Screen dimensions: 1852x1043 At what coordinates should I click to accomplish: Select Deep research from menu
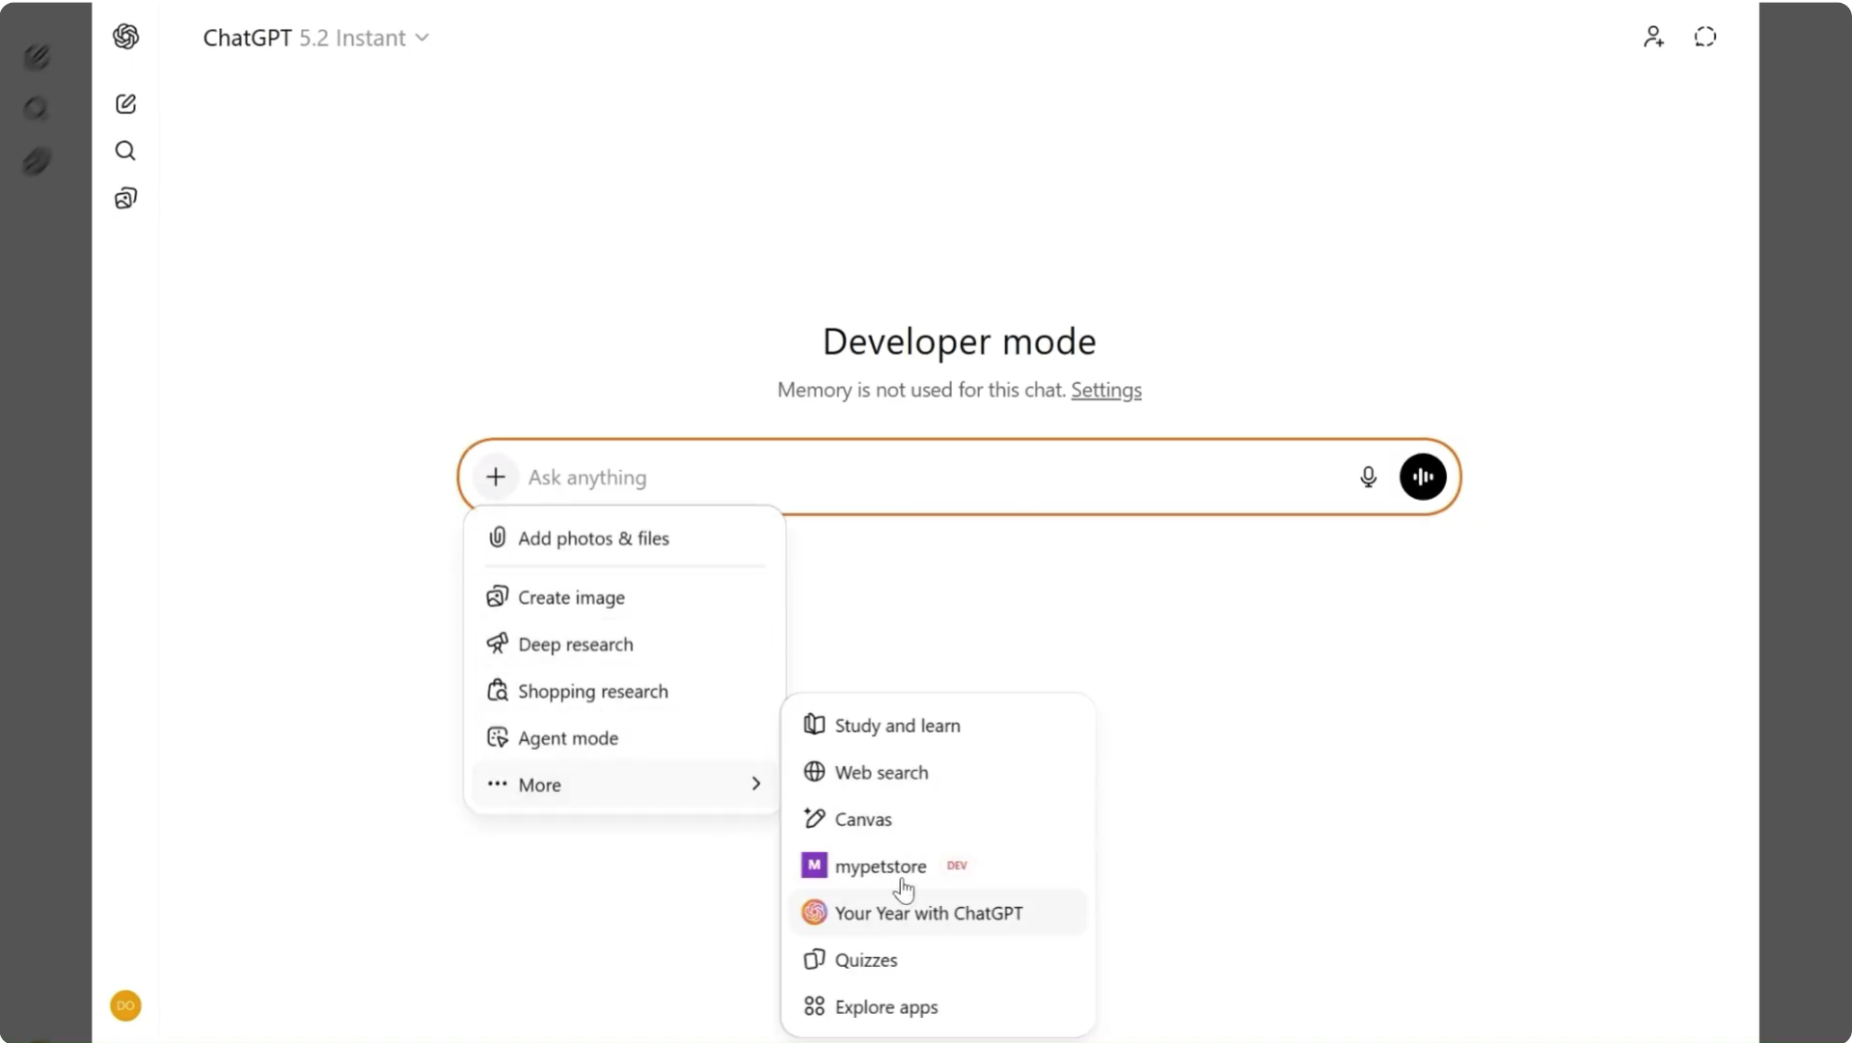click(575, 645)
